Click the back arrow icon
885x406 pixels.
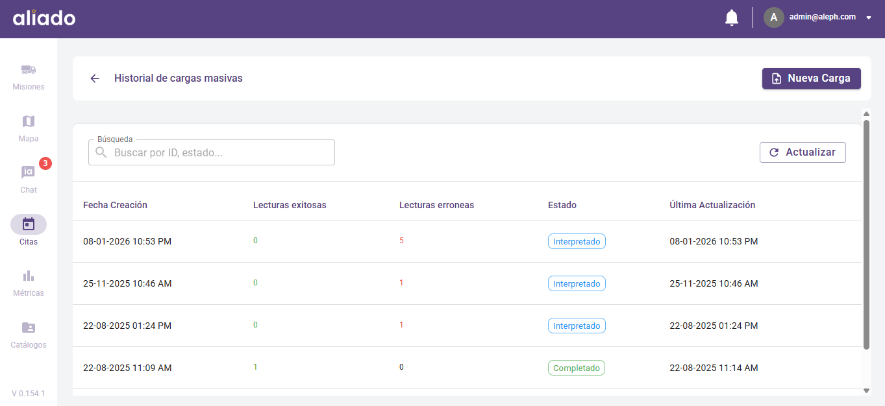coord(95,78)
